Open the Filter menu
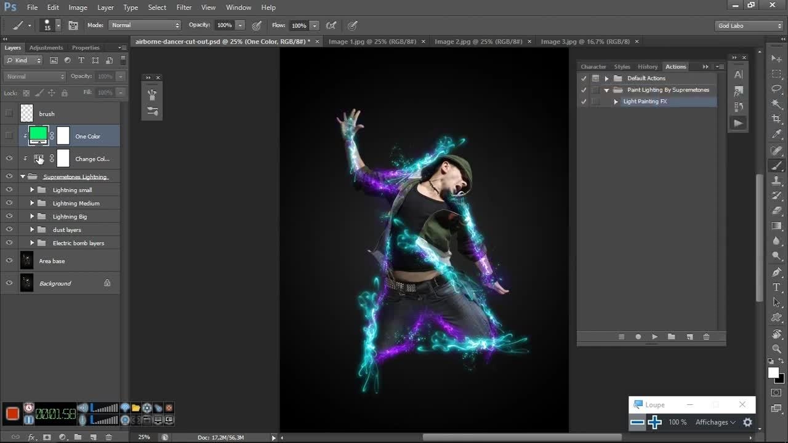 pos(183,7)
